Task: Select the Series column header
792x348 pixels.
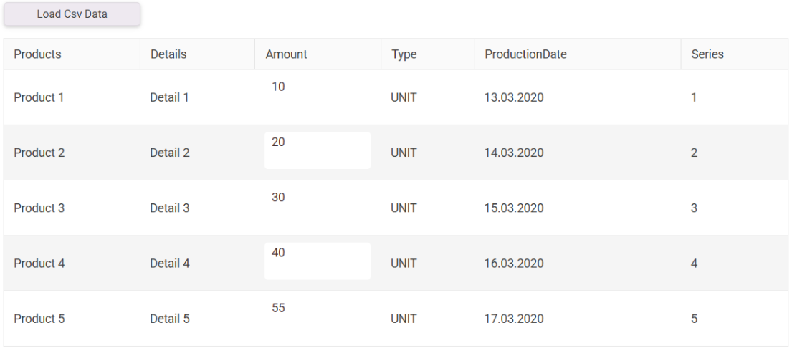Action: [x=735, y=54]
